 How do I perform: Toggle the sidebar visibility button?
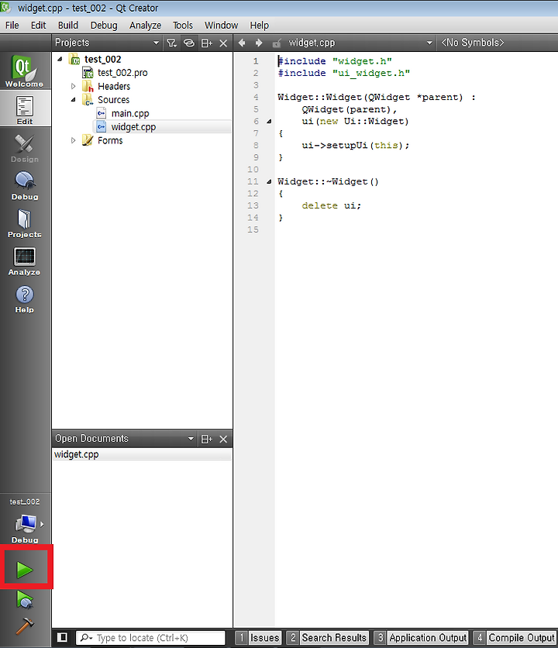pos(63,637)
